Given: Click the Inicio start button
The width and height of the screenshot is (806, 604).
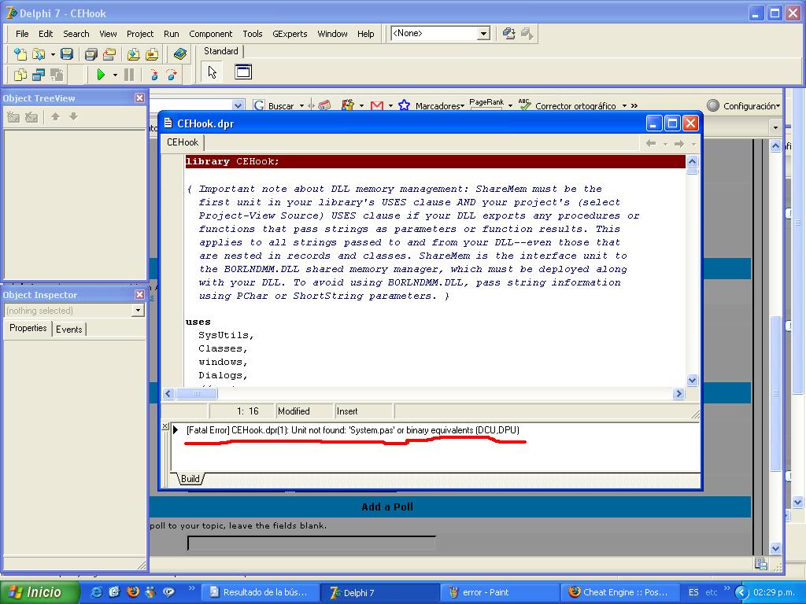Looking at the screenshot, I should tap(40, 592).
